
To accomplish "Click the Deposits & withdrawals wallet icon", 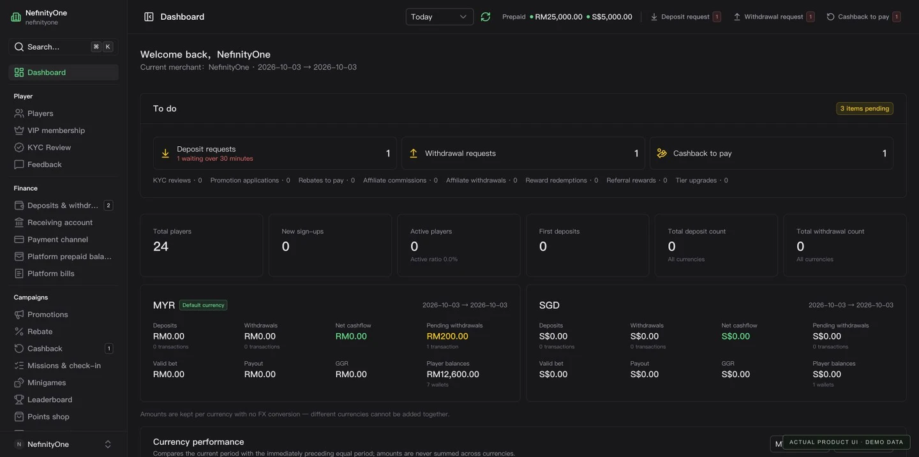I will (19, 206).
